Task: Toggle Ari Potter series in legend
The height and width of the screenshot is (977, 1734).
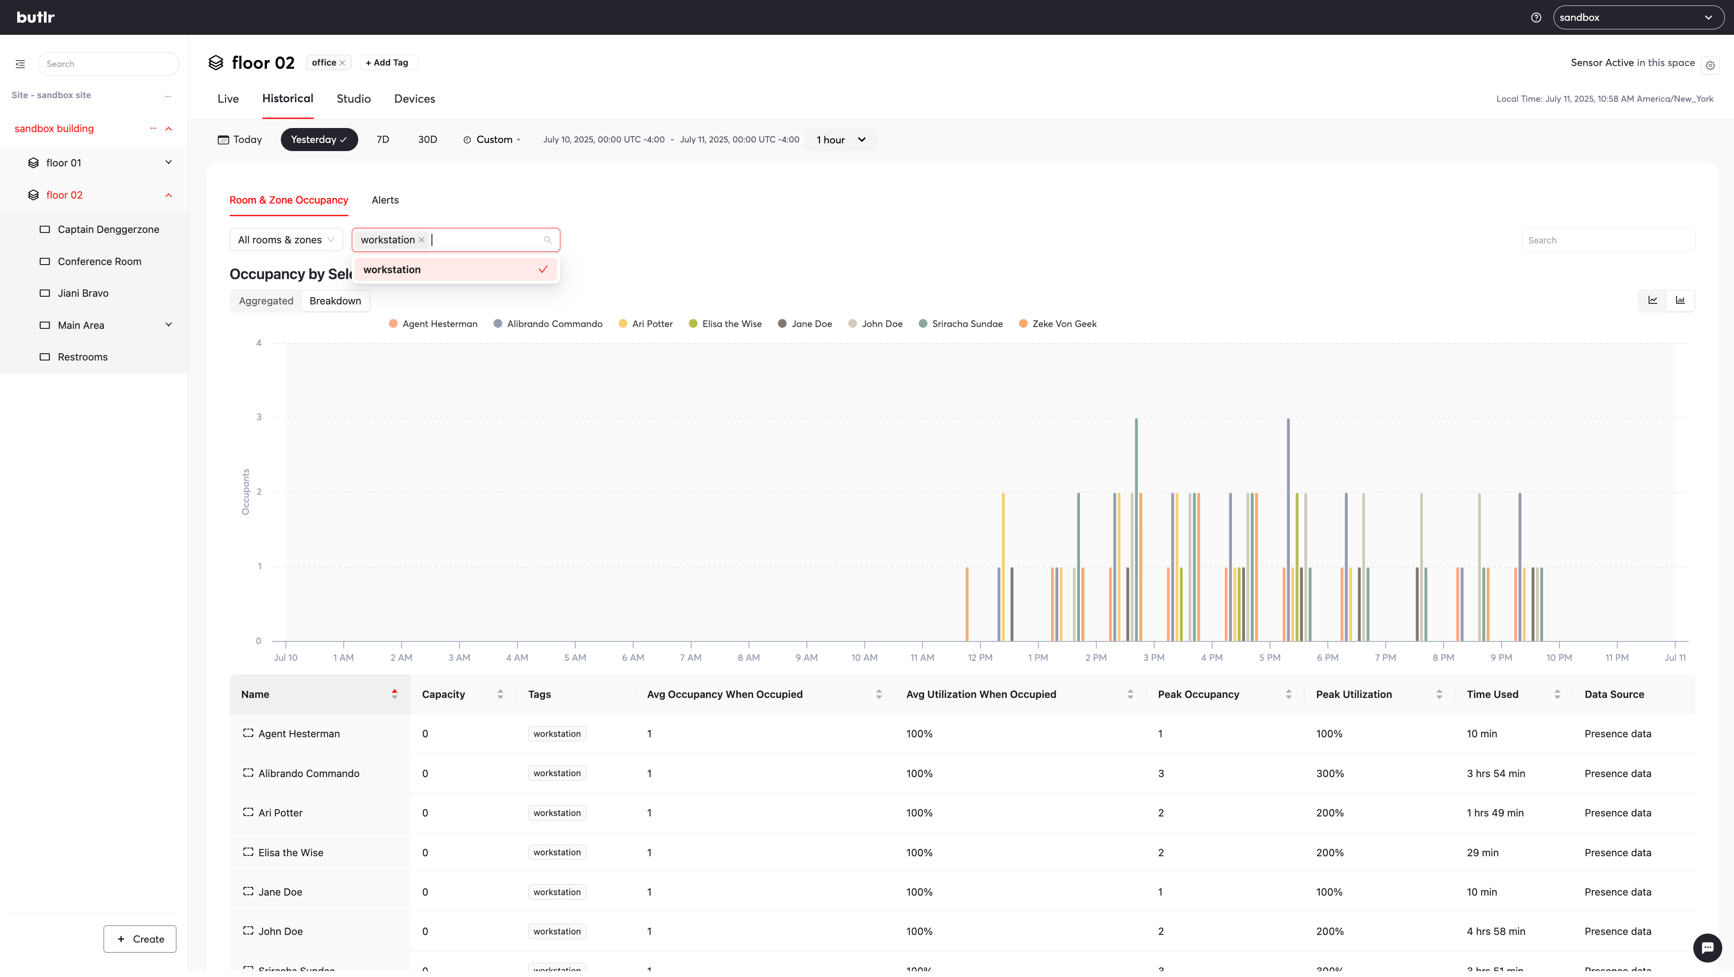Action: (x=645, y=324)
